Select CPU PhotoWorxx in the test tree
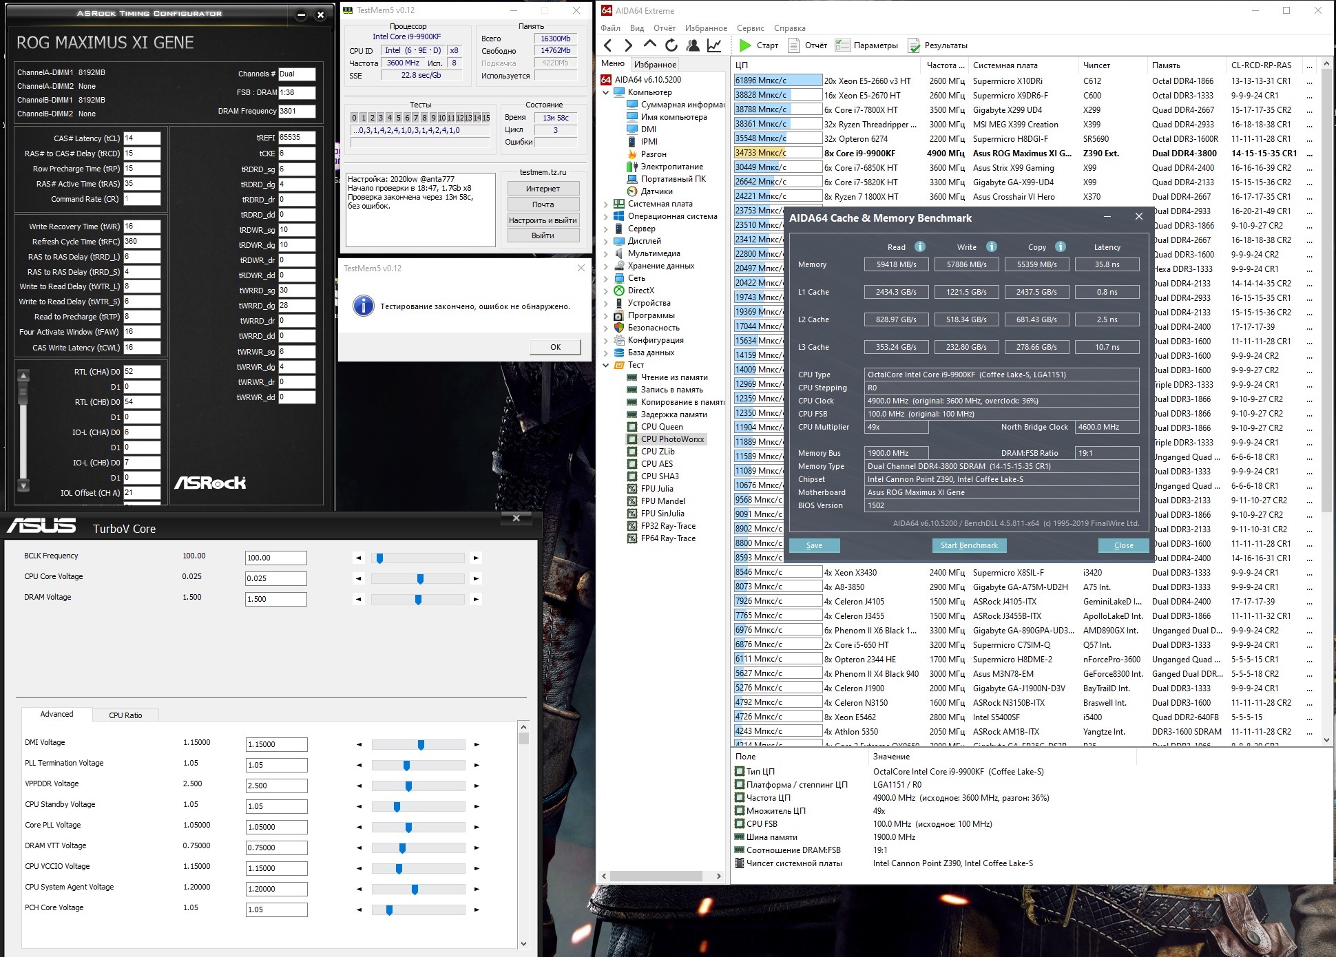This screenshot has width=1336, height=957. (x=672, y=439)
